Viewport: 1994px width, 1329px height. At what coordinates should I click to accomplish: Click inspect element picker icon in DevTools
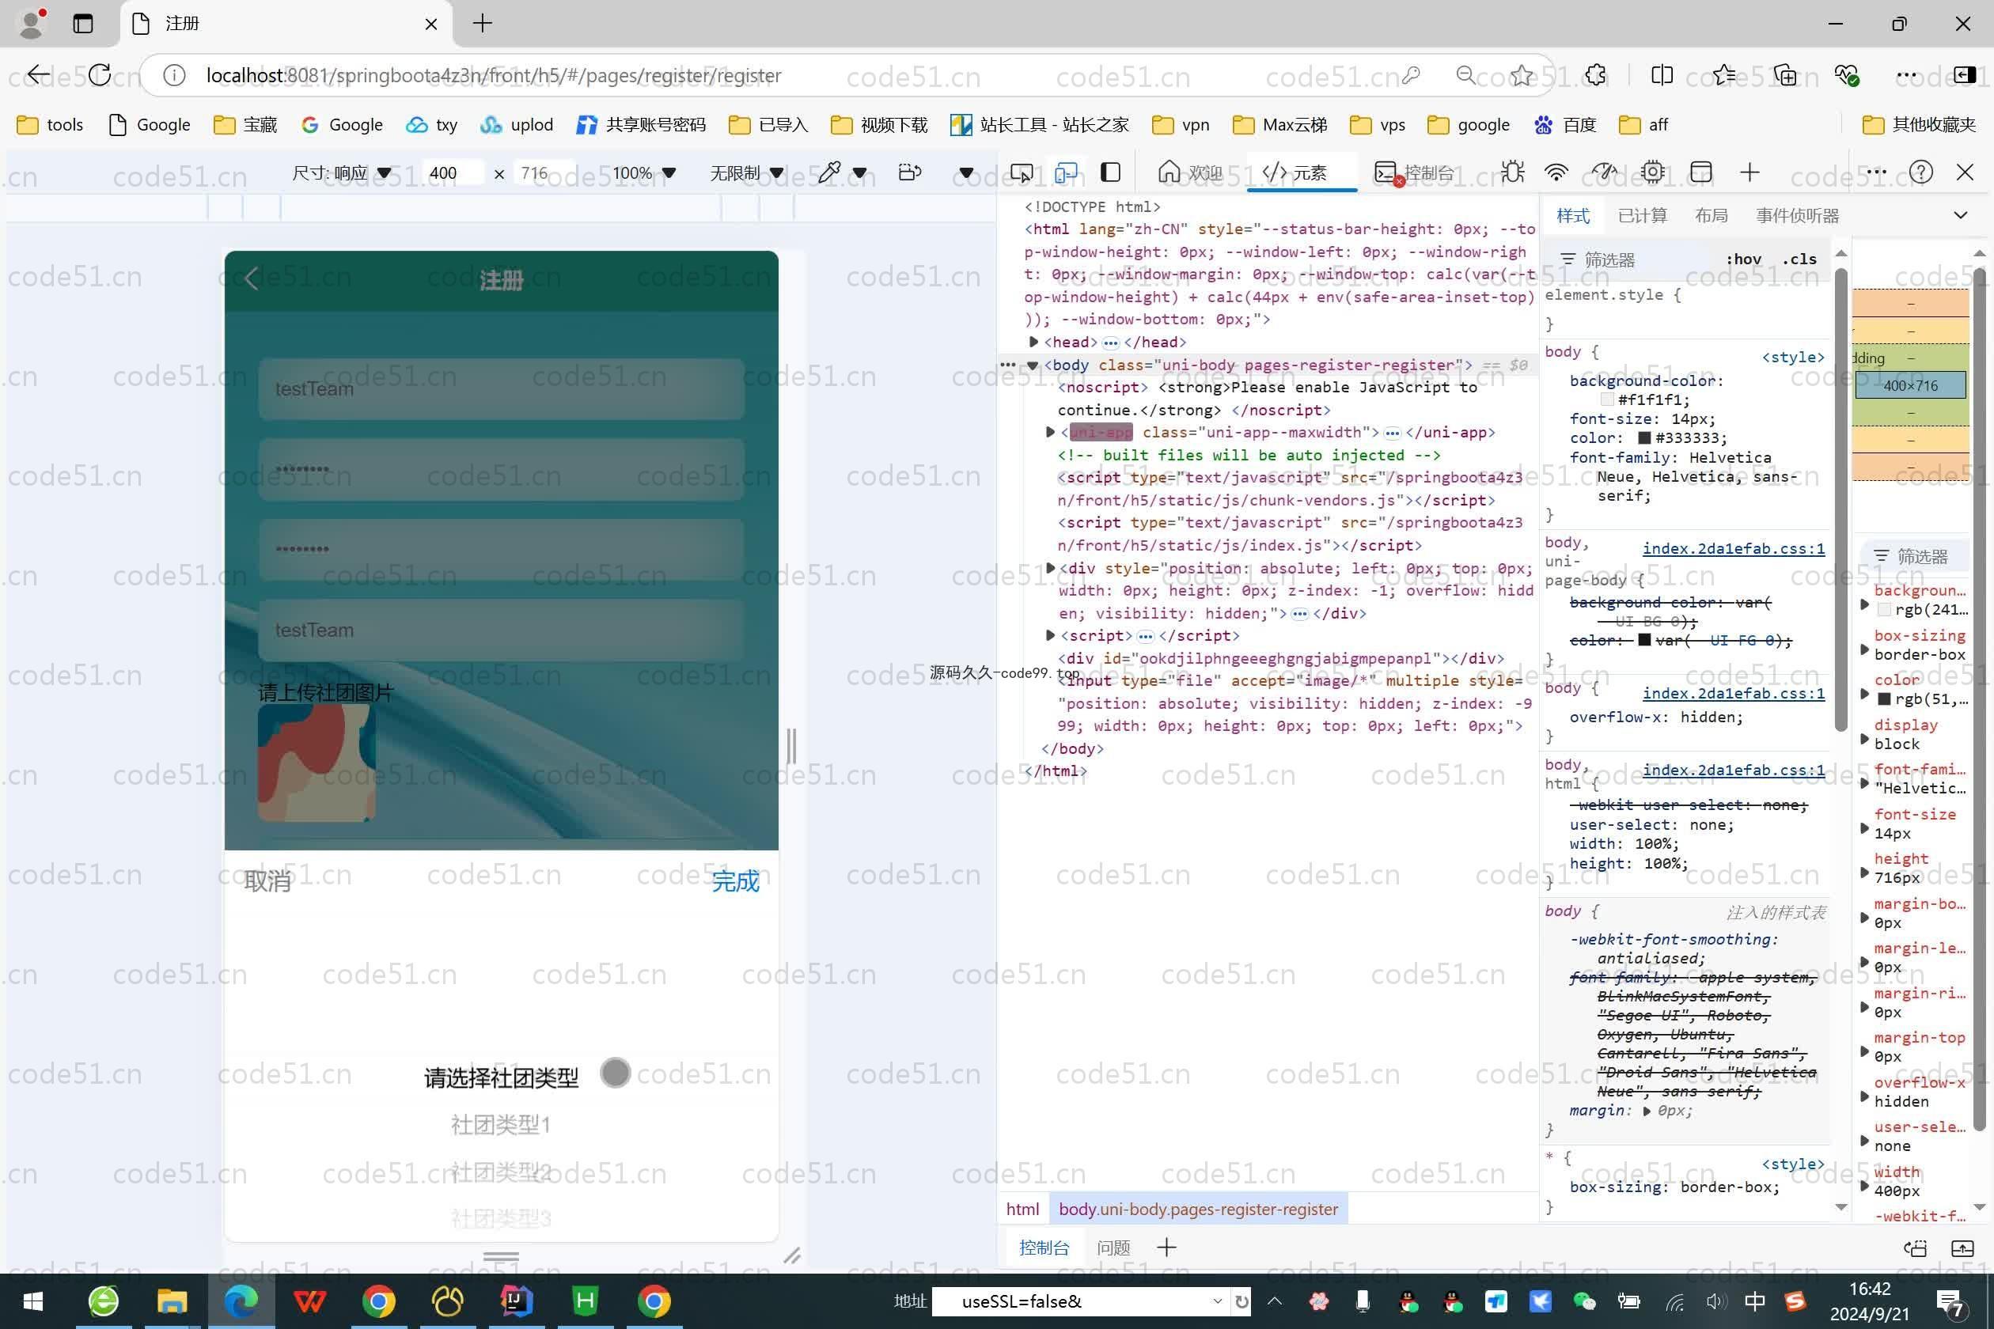(x=1022, y=173)
